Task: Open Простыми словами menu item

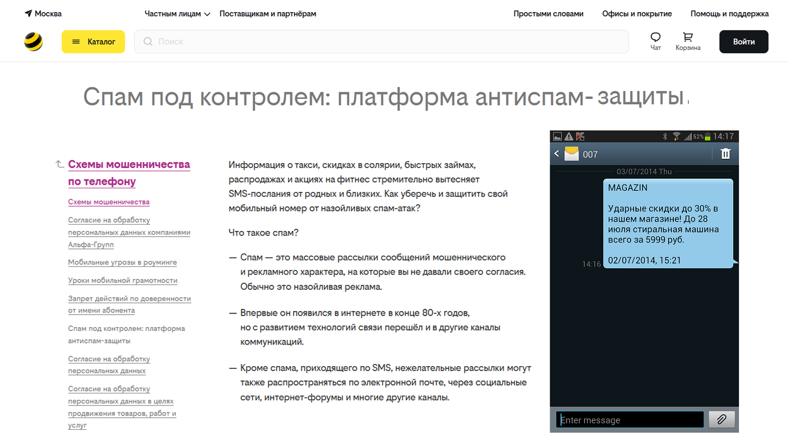Action: (x=548, y=14)
